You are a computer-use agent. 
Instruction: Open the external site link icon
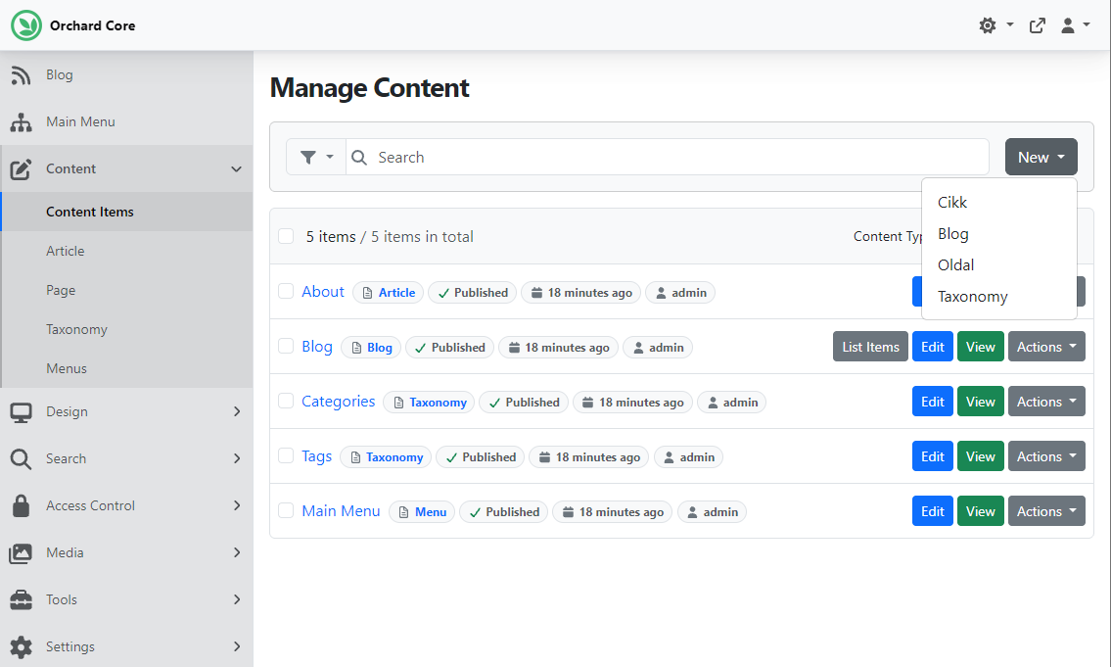coord(1038,25)
